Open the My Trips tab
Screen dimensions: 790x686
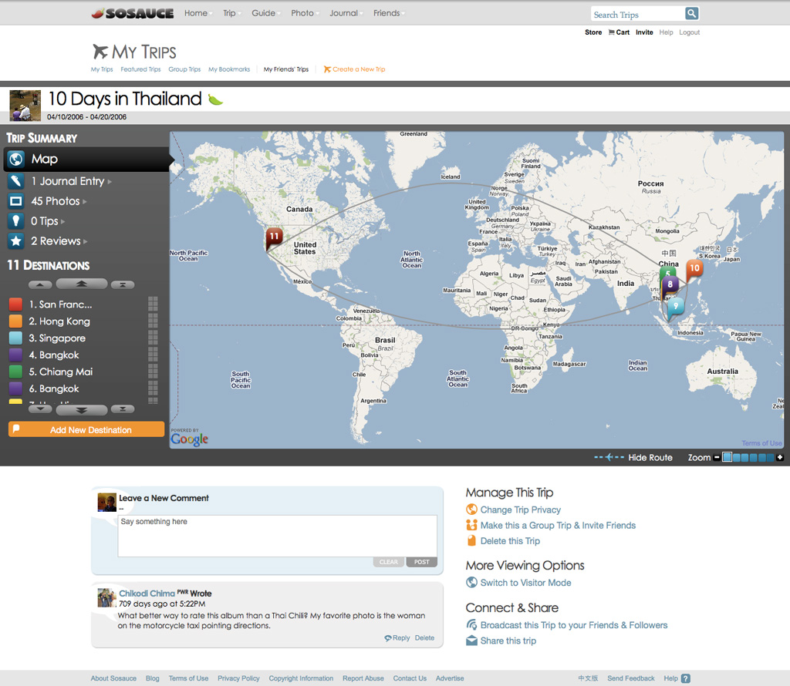point(102,69)
